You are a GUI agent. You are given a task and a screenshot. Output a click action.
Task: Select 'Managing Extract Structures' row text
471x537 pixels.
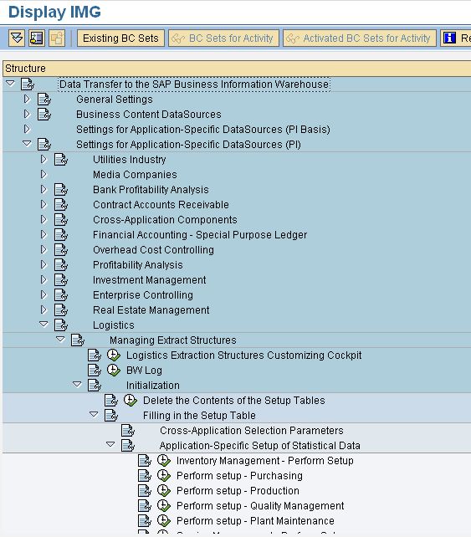tap(173, 340)
